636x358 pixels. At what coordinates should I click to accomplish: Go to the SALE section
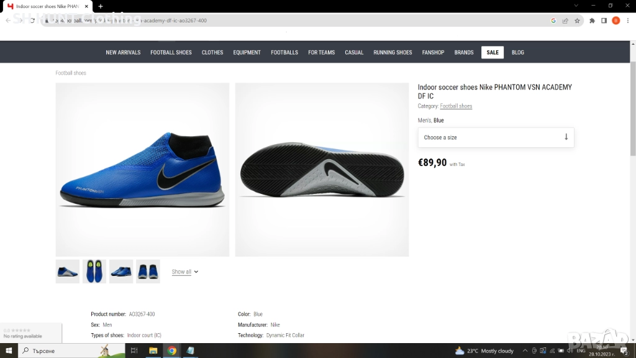(493, 52)
